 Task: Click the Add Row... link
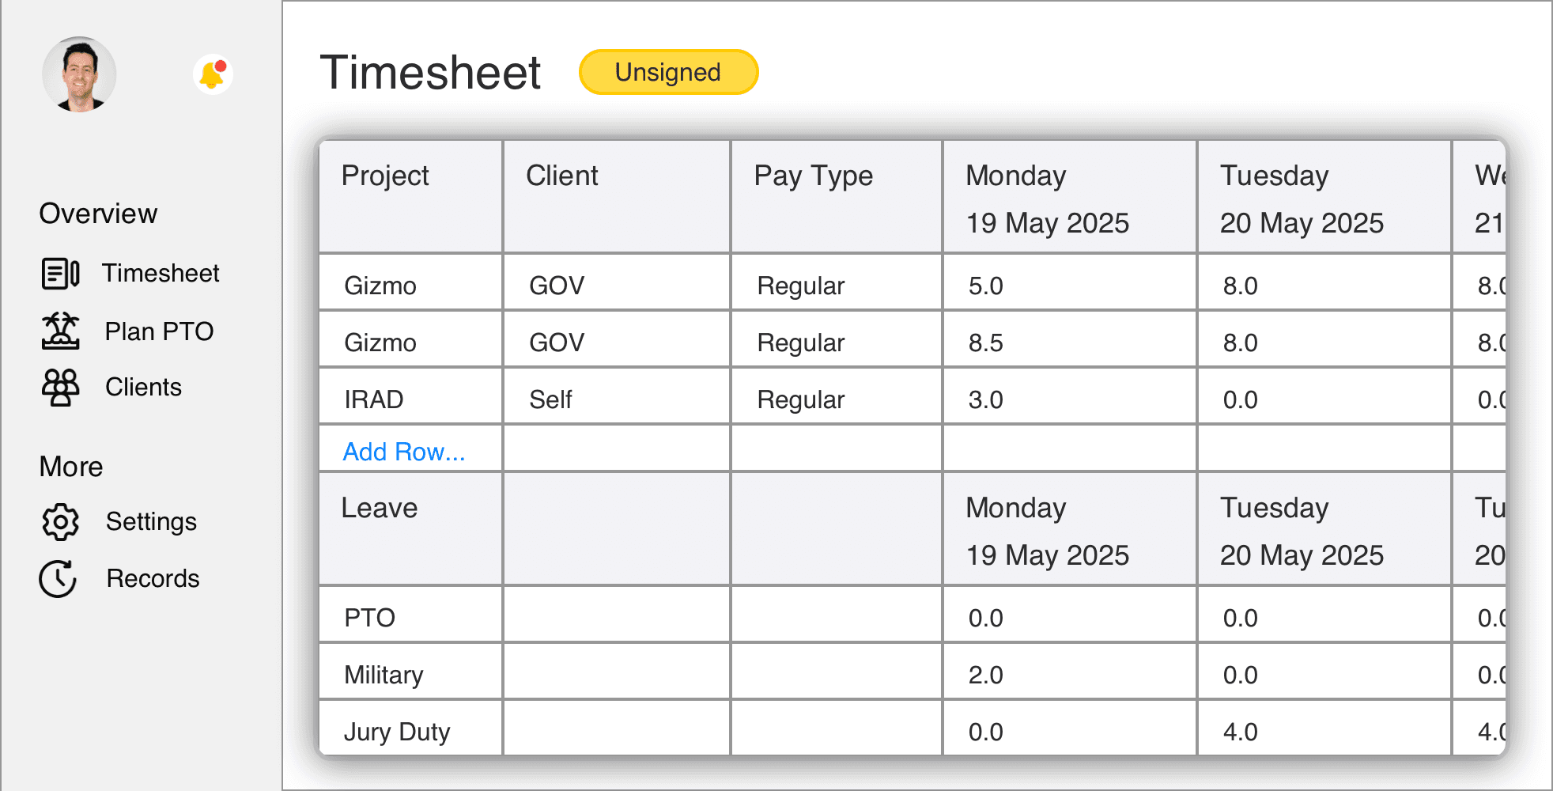click(403, 452)
